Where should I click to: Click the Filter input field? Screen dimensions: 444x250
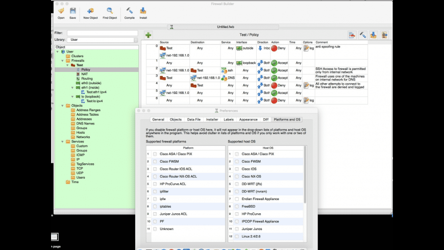[x=102, y=33]
